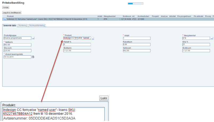
Task: Click the Antall column header in table
Action: coord(100,16)
